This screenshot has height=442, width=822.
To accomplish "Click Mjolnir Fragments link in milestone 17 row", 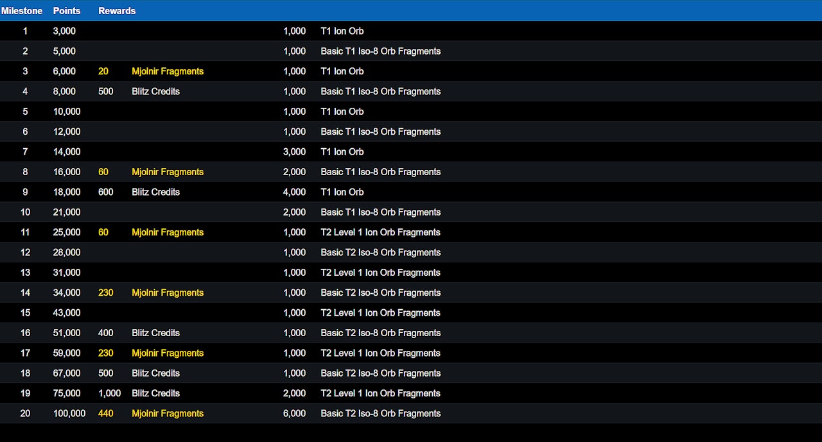I will click(x=168, y=353).
